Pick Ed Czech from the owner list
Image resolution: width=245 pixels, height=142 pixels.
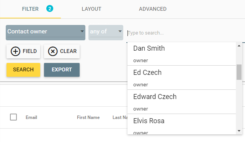point(181,78)
